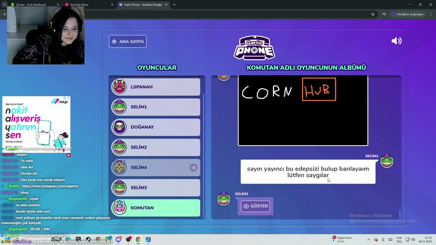Viewport: 436px width, 245px height.
Task: Select player LSPANAH in the list
Action: point(156,87)
